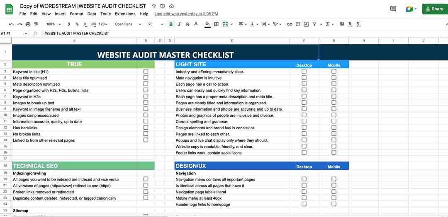The image size is (448, 217).
Task: Tick 'Has backlinks' checkbox
Action: point(146,128)
